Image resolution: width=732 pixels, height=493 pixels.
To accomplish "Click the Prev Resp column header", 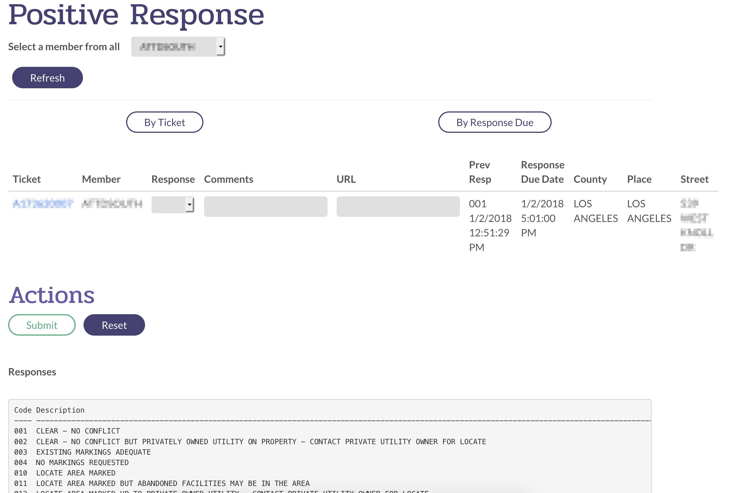I will tap(479, 172).
